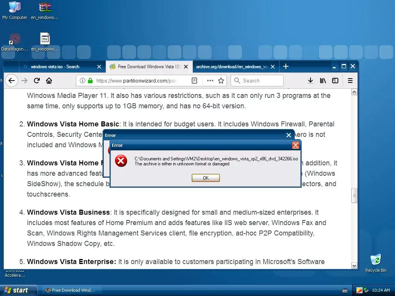Screen dimensions: 395x296
Task: Click the red error X icon in dialog
Action: 121,161
